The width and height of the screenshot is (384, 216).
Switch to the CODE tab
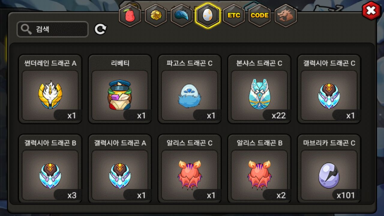click(259, 16)
